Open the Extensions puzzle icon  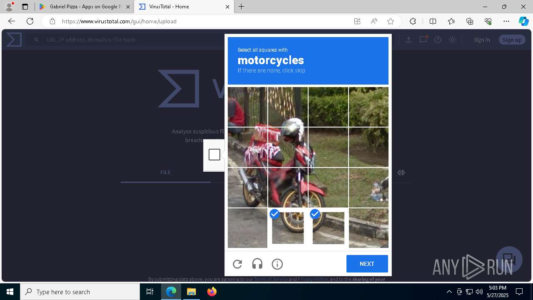pyautogui.click(x=413, y=21)
